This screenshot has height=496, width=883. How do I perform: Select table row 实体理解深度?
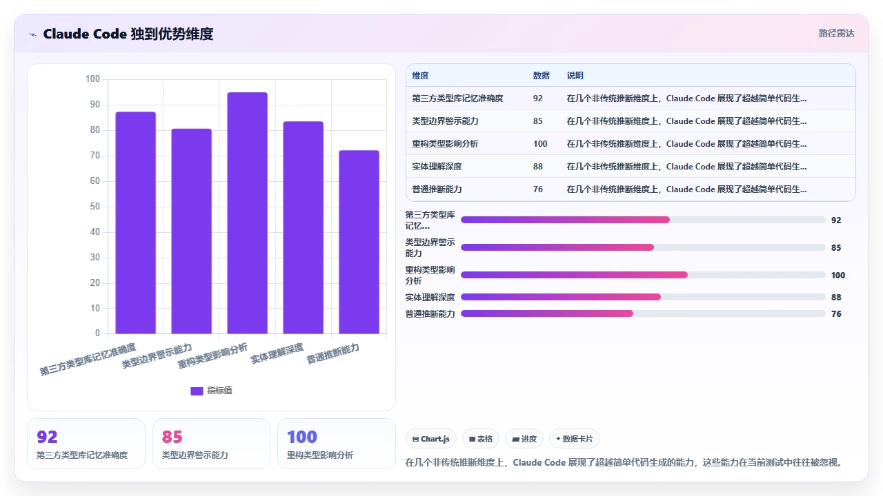click(x=631, y=167)
